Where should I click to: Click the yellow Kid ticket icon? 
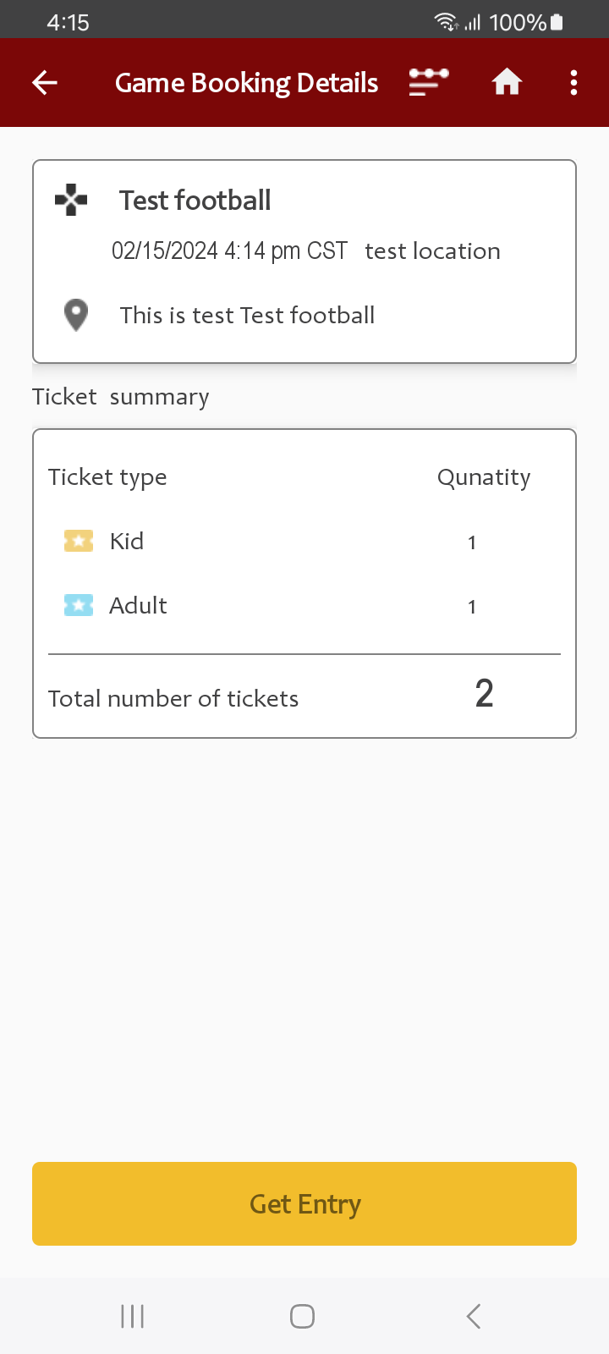tap(79, 541)
